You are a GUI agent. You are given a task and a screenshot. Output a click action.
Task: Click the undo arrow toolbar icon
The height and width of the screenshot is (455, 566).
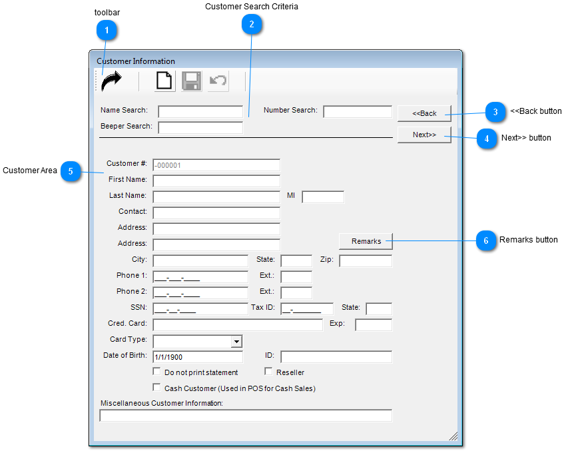(x=218, y=81)
